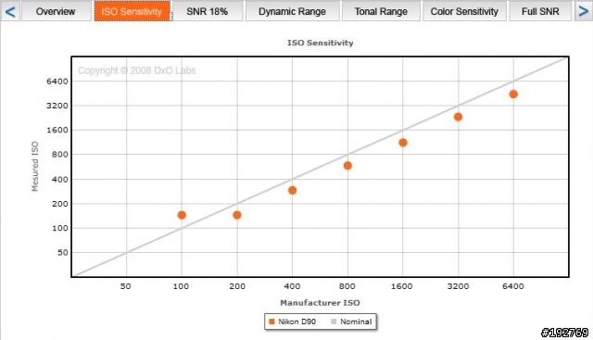The image size is (593, 340).
Task: Open the Overview tab
Action: pyautogui.click(x=56, y=11)
